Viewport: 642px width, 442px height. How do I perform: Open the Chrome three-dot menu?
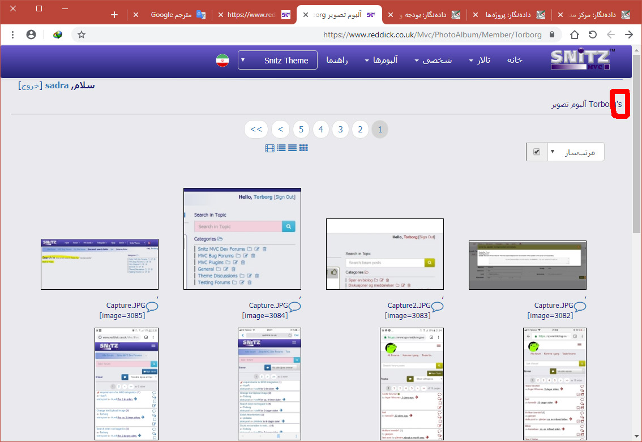coord(12,35)
